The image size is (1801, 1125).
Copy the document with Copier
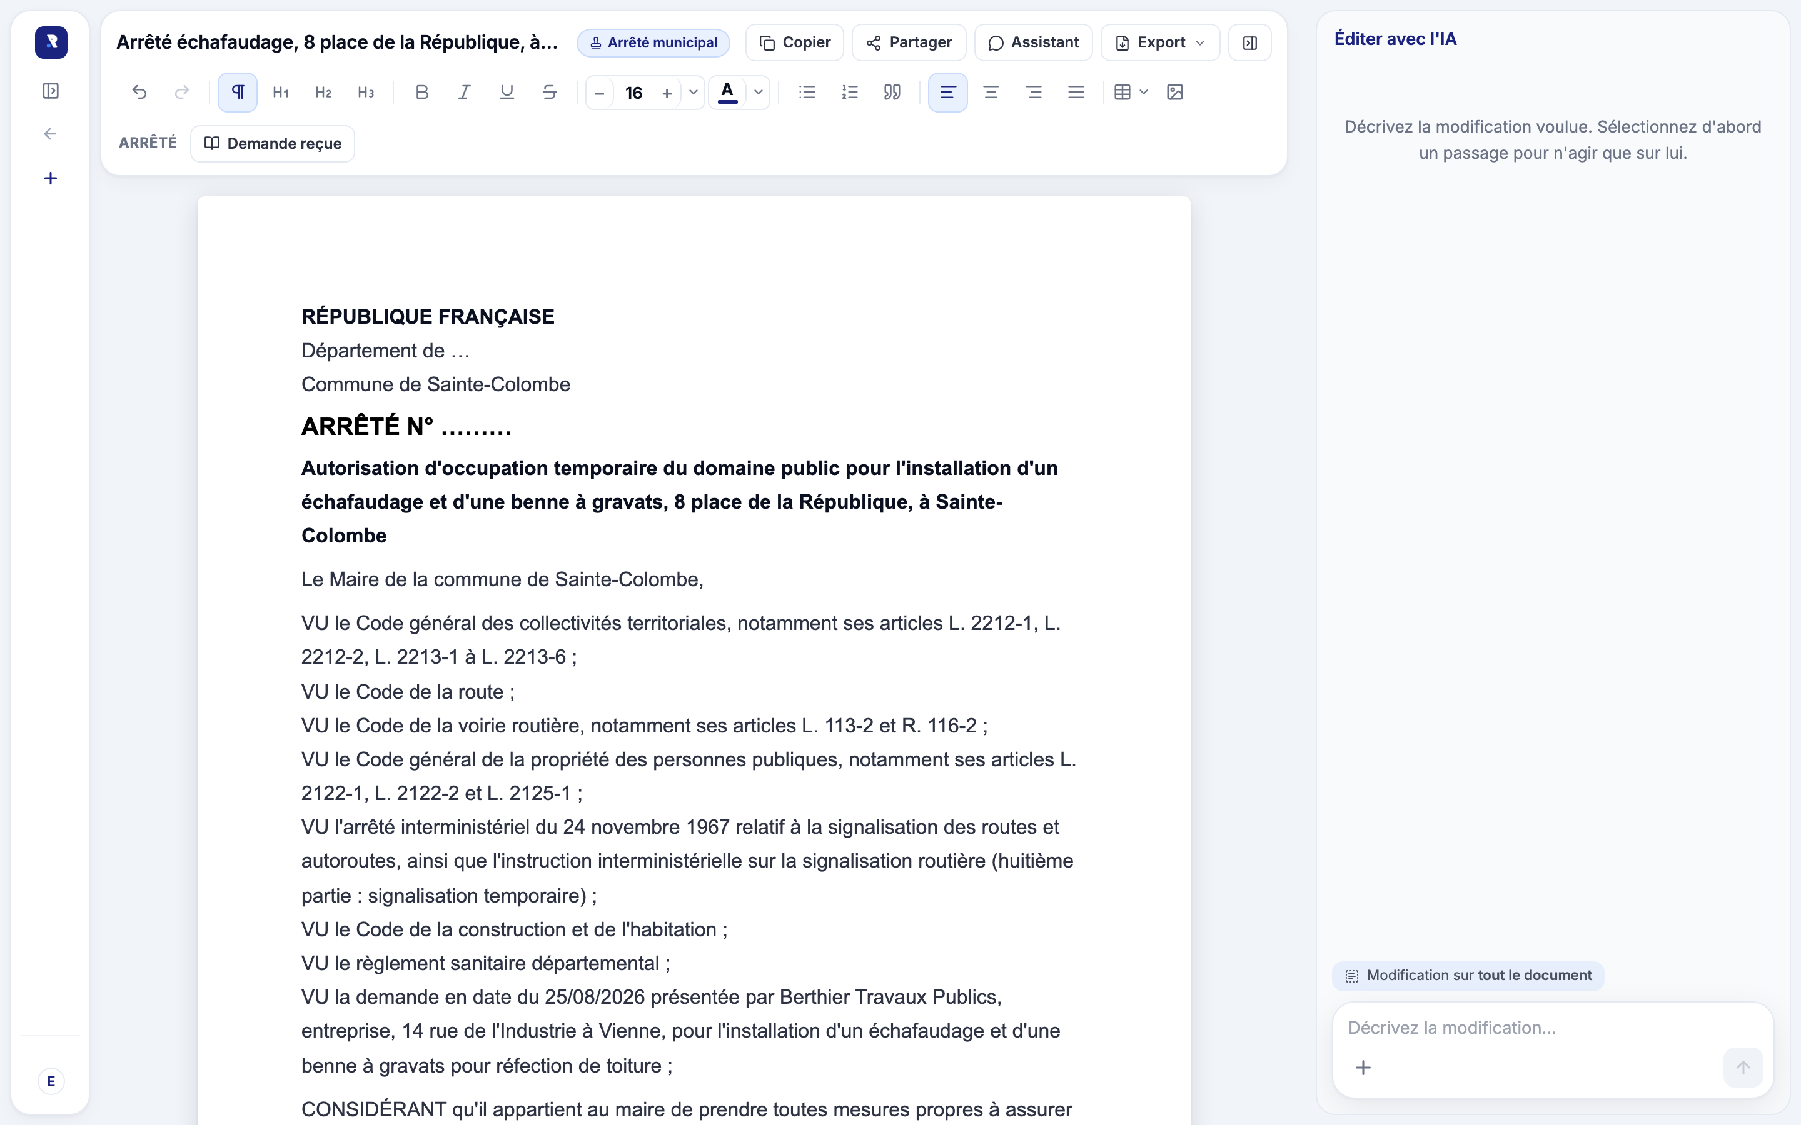click(795, 42)
